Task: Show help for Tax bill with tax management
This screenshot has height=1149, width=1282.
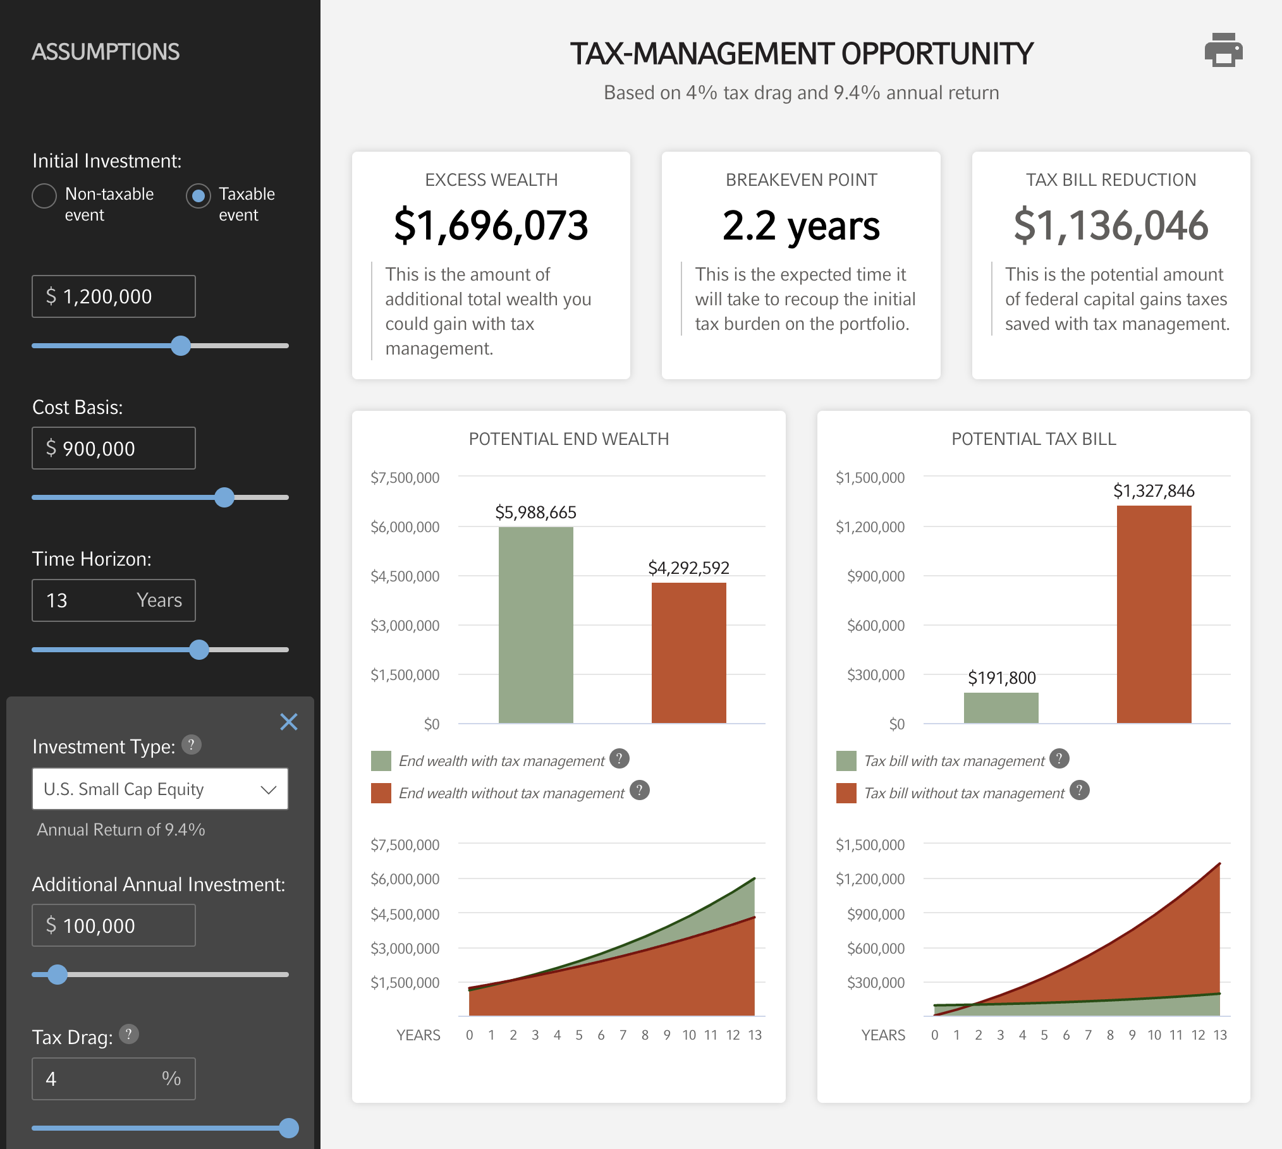Action: (1059, 759)
